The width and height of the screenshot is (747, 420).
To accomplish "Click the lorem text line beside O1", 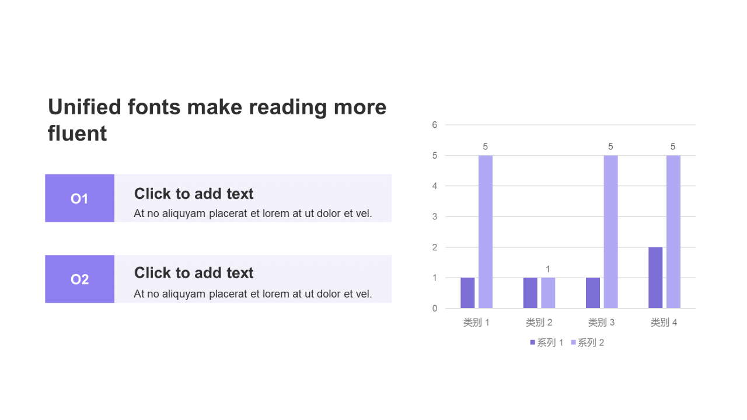I will tap(253, 213).
